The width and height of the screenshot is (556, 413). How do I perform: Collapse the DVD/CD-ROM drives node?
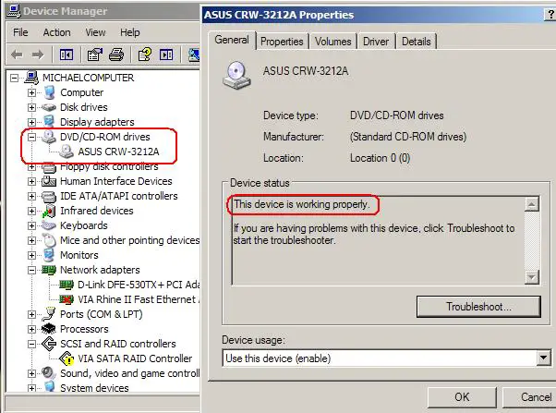coord(31,137)
